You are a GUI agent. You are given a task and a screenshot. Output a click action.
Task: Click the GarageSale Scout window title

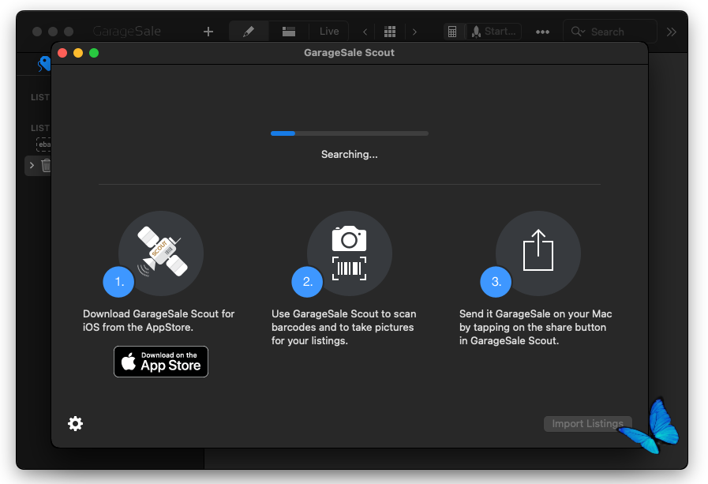tap(349, 53)
